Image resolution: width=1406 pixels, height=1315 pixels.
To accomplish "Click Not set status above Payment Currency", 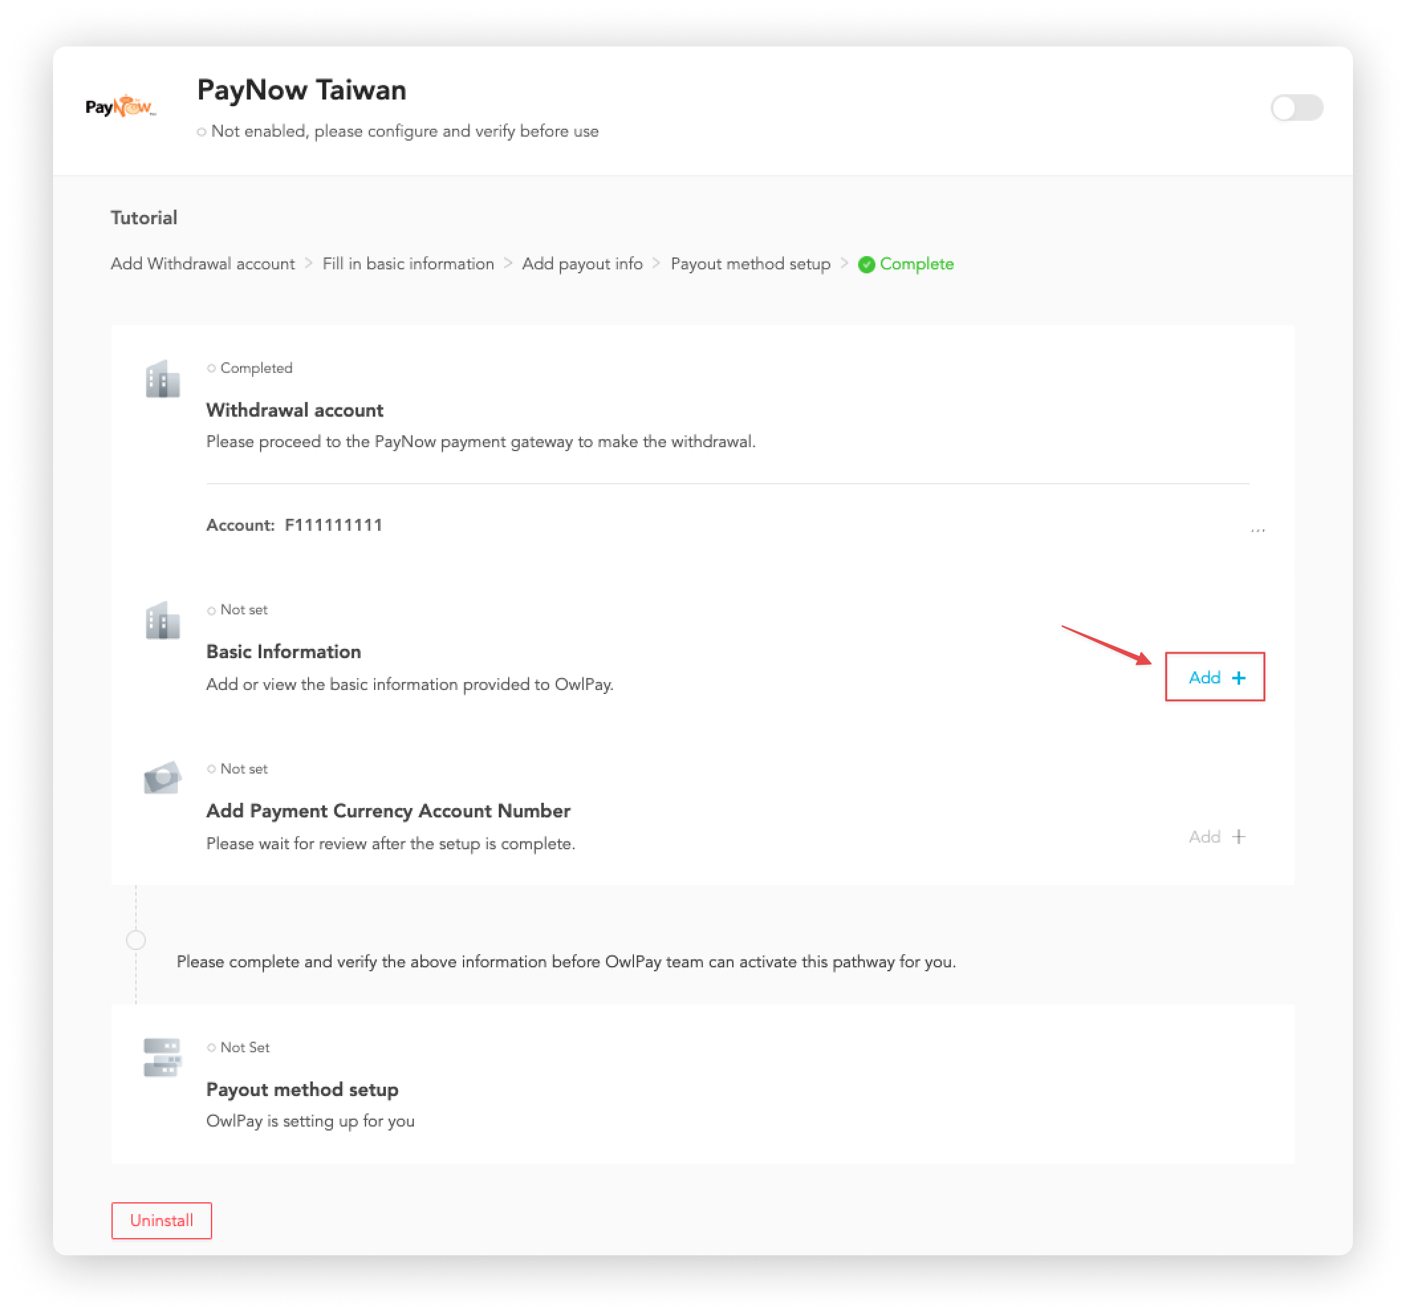I will click(237, 768).
